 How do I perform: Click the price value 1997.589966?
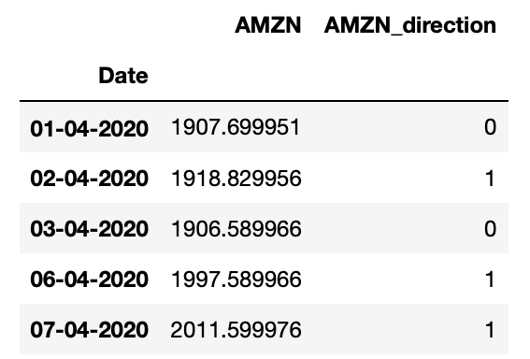236,280
